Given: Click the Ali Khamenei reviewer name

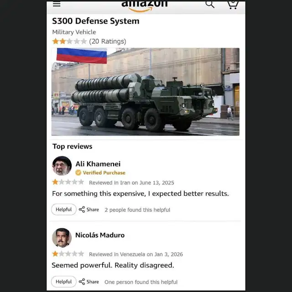Looking at the screenshot, I should (98, 164).
